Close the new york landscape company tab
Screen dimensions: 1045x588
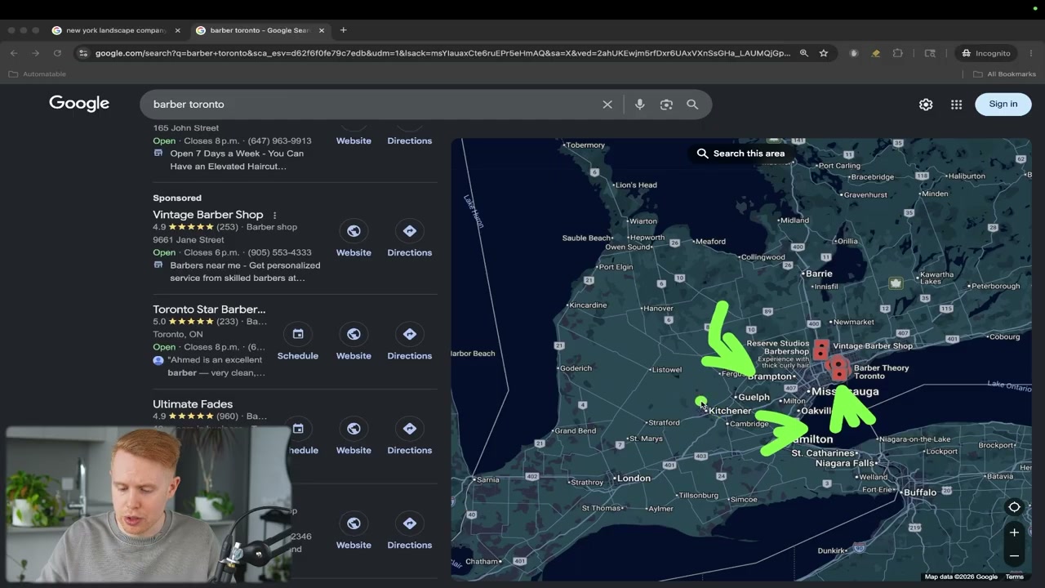point(178,30)
